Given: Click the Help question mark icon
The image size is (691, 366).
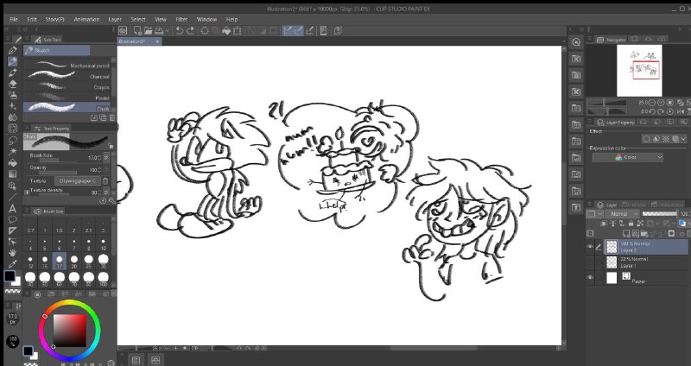Looking at the screenshot, I should coord(338,30).
